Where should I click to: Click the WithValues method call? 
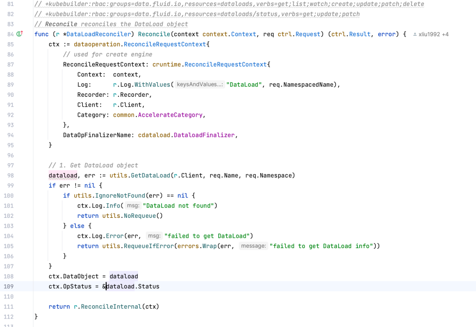pyautogui.click(x=152, y=85)
